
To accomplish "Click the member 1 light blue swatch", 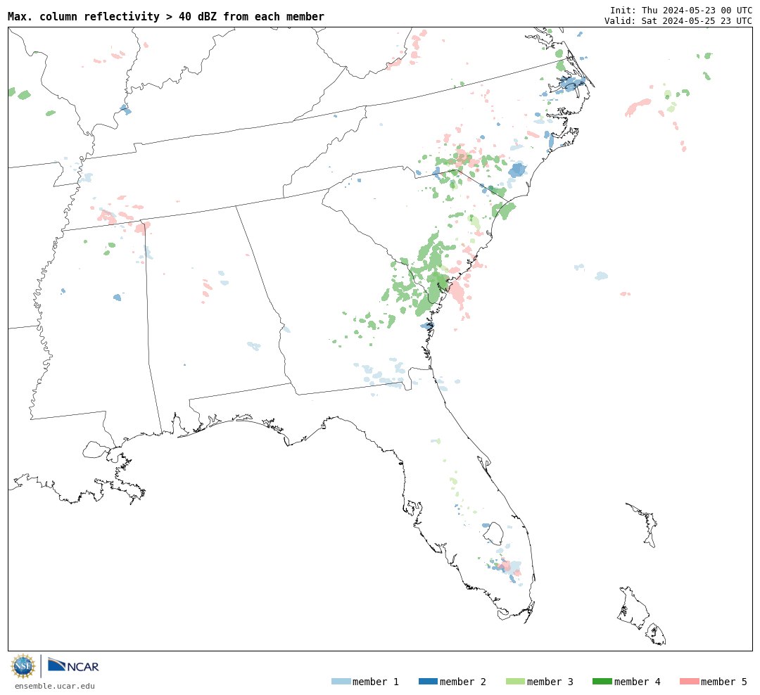I will point(341,682).
